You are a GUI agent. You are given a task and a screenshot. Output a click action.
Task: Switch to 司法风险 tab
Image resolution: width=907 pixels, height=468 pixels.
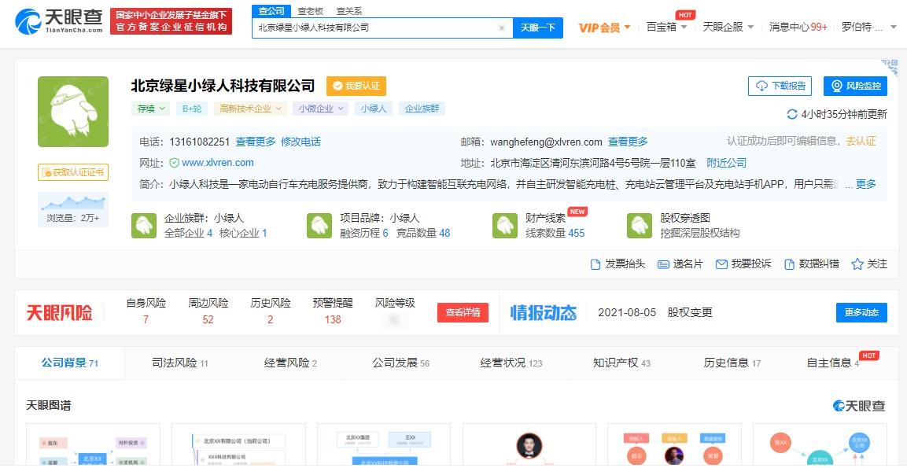pos(179,363)
